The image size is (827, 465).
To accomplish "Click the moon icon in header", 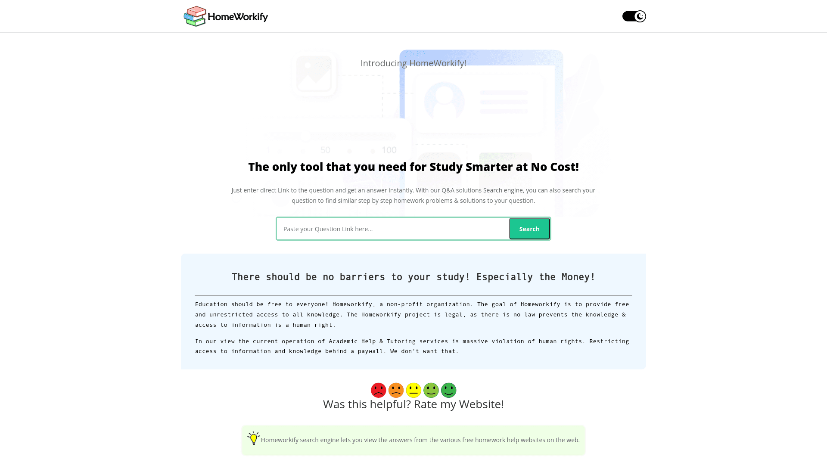I will point(640,16).
